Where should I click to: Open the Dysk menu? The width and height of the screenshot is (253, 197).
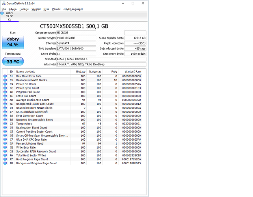click(46, 9)
